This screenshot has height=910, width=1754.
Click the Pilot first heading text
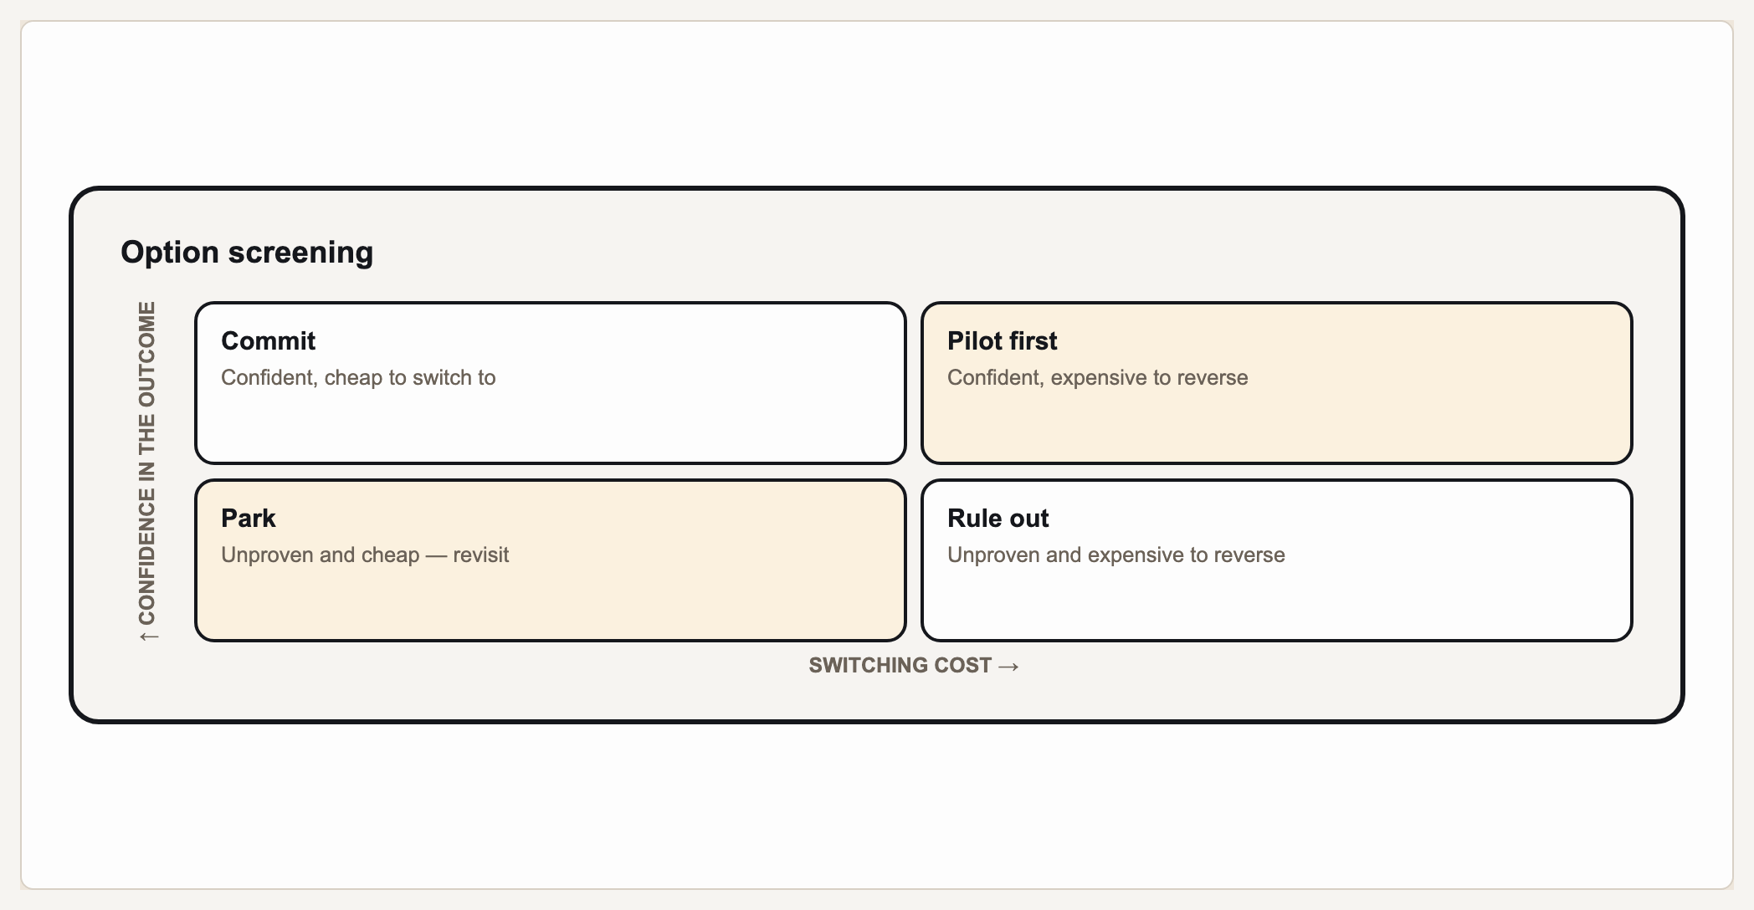[x=1002, y=341]
